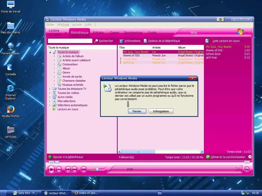
Task: Click the warning icon in the error dialog
Action: pyautogui.click(x=107, y=88)
